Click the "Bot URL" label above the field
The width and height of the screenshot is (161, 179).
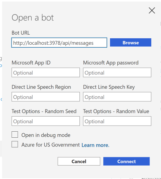[x=21, y=33]
